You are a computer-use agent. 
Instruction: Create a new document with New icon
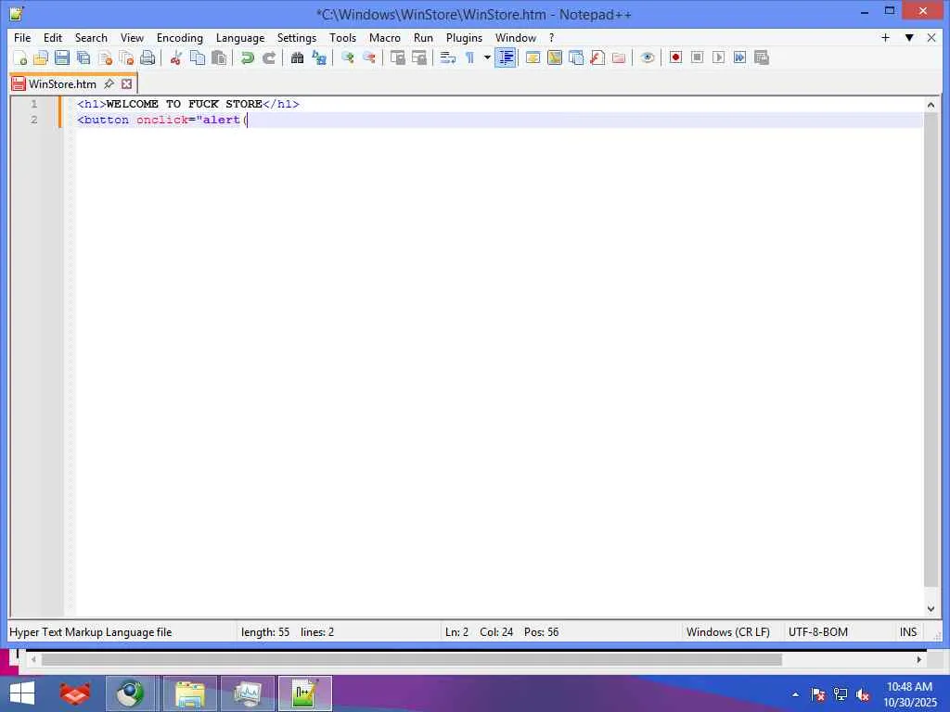20,58
